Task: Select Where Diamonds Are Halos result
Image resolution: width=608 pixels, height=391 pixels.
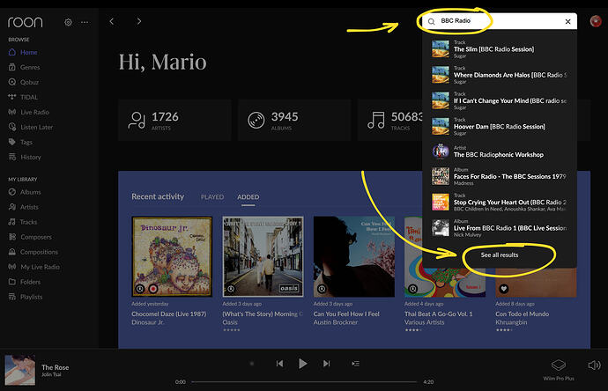Action: (x=500, y=75)
